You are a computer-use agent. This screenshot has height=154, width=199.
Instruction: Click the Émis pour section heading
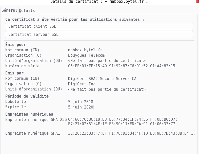(15, 44)
